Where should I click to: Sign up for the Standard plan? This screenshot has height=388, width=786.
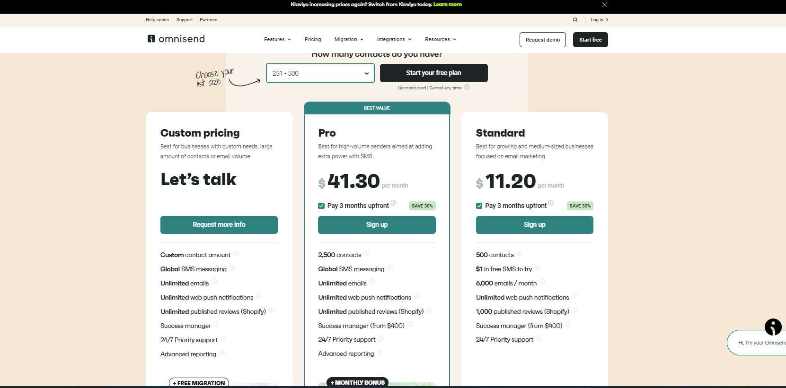pos(535,225)
